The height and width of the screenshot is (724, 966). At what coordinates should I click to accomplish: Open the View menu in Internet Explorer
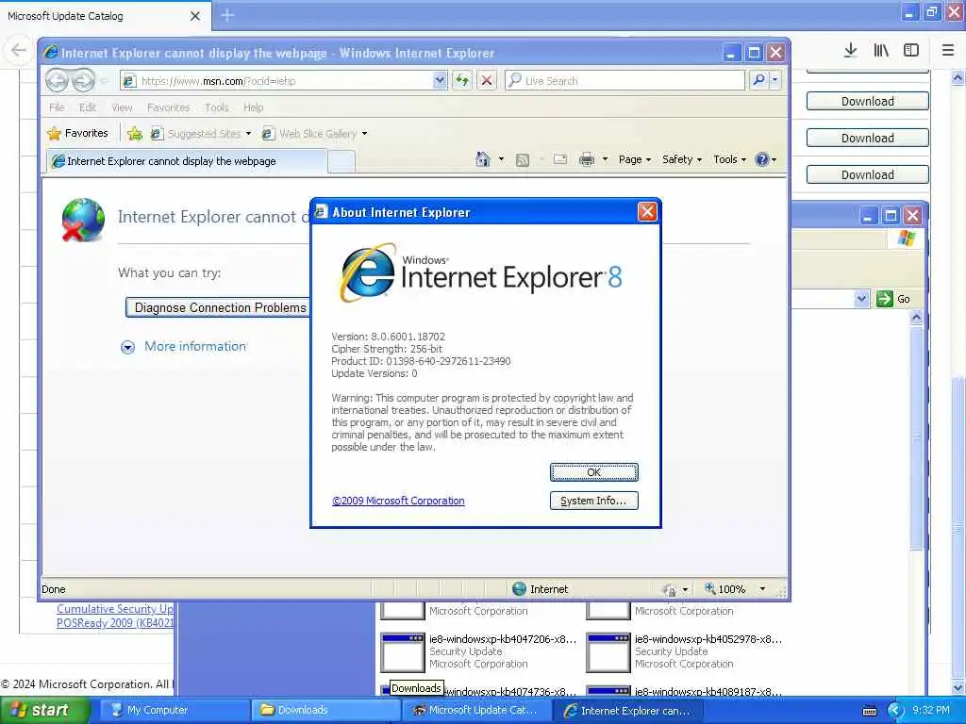tap(122, 107)
